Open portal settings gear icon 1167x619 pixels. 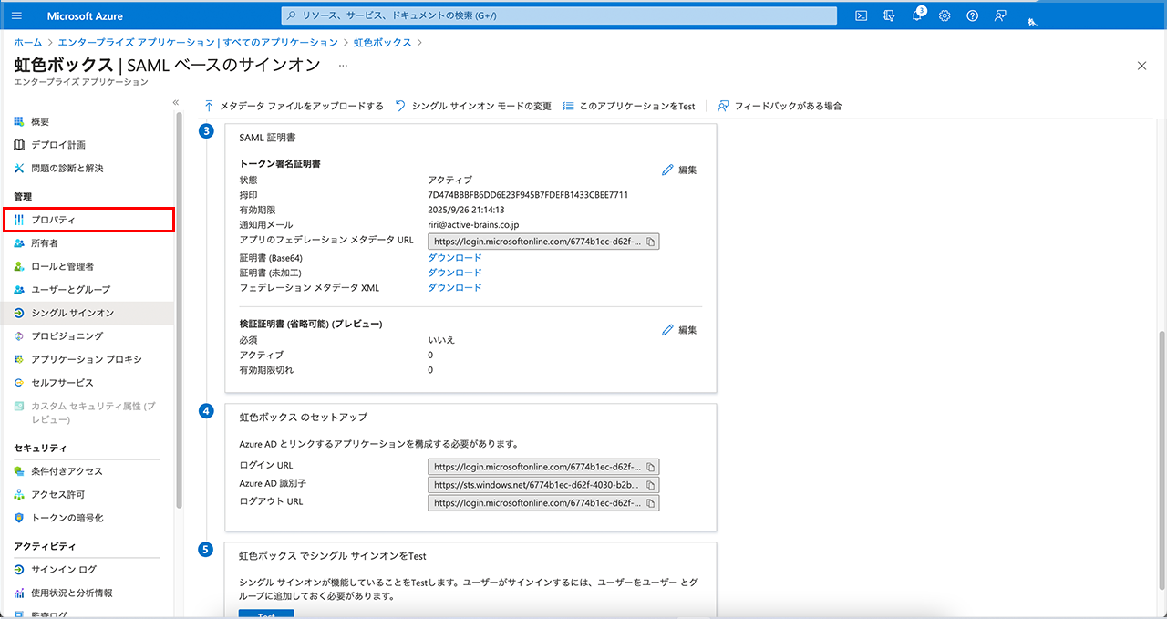[945, 15]
